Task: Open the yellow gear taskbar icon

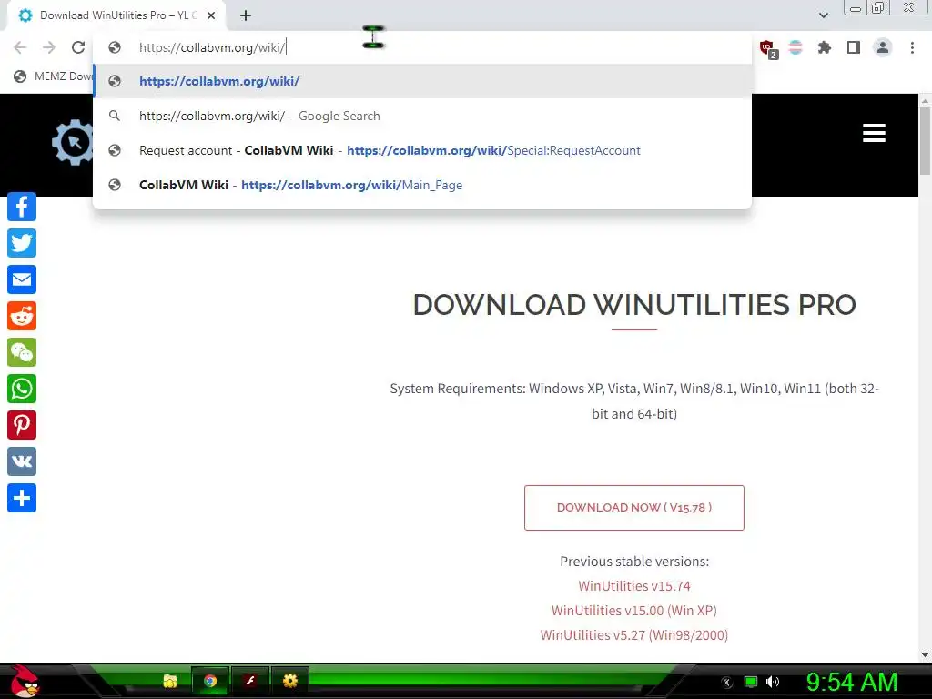Action: tap(290, 681)
